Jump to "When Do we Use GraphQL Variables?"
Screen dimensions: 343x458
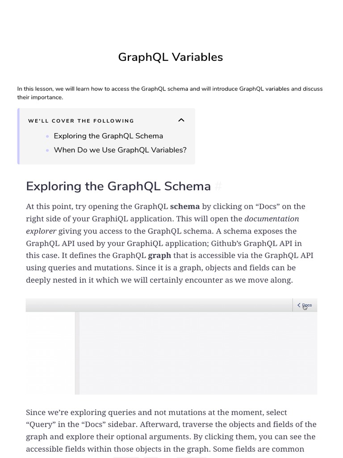pyautogui.click(x=120, y=150)
